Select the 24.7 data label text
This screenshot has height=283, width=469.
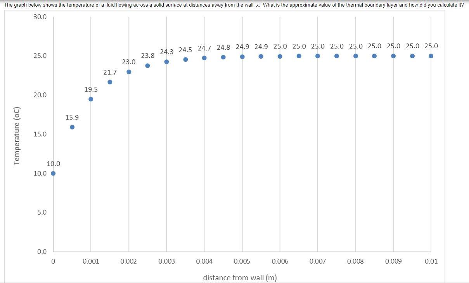point(204,48)
